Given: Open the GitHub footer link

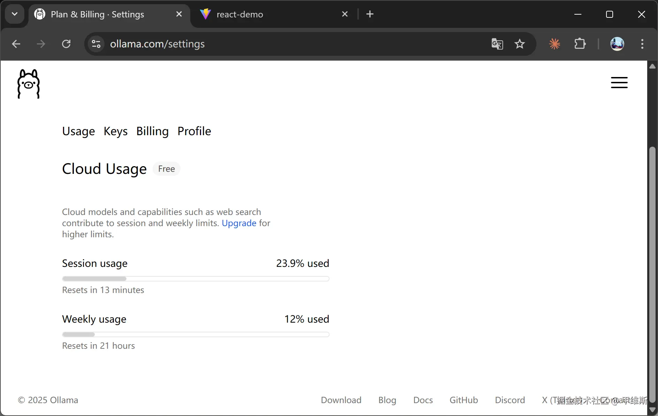Looking at the screenshot, I should point(464,400).
